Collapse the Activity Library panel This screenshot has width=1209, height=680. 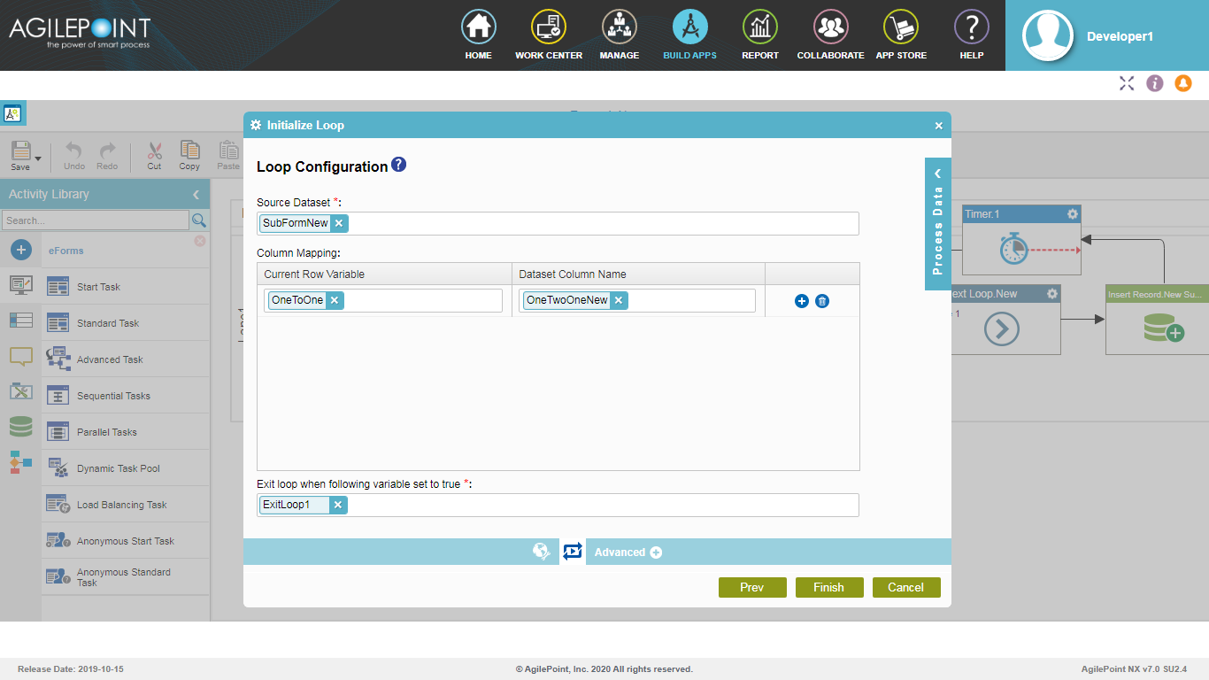[x=196, y=194]
